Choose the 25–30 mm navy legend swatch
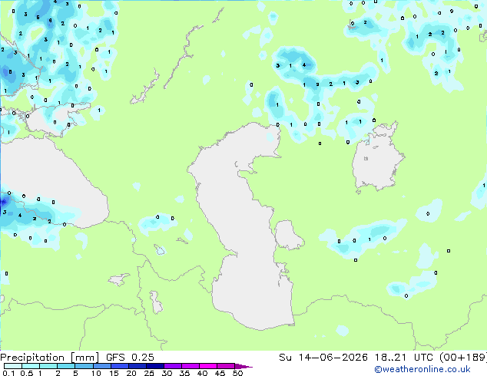Viewport: 487px width, 376px height. 155,366
